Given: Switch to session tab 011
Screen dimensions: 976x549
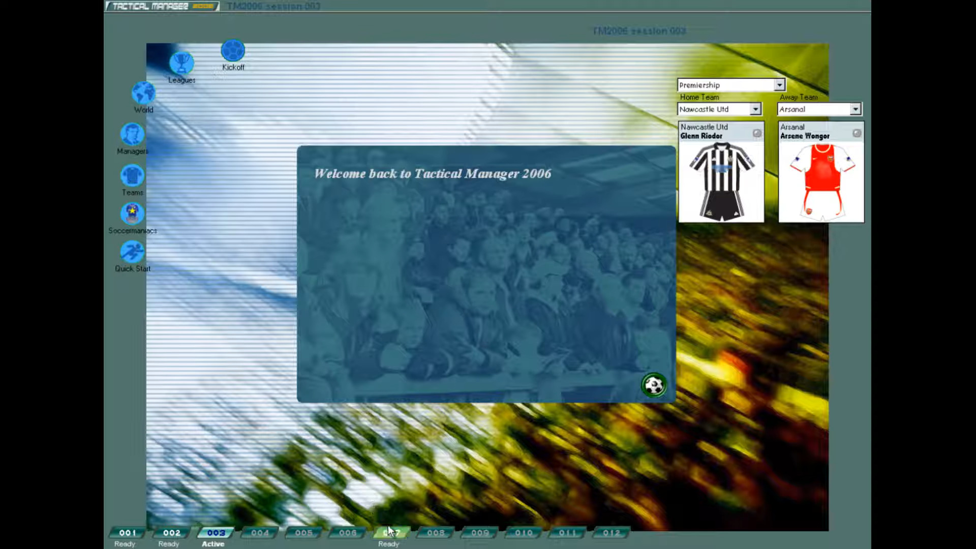Looking at the screenshot, I should tap(567, 533).
